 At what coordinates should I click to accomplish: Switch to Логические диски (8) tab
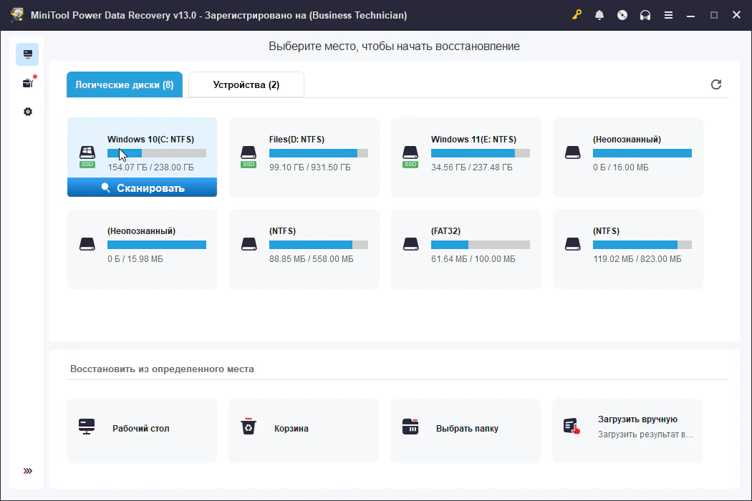point(124,84)
